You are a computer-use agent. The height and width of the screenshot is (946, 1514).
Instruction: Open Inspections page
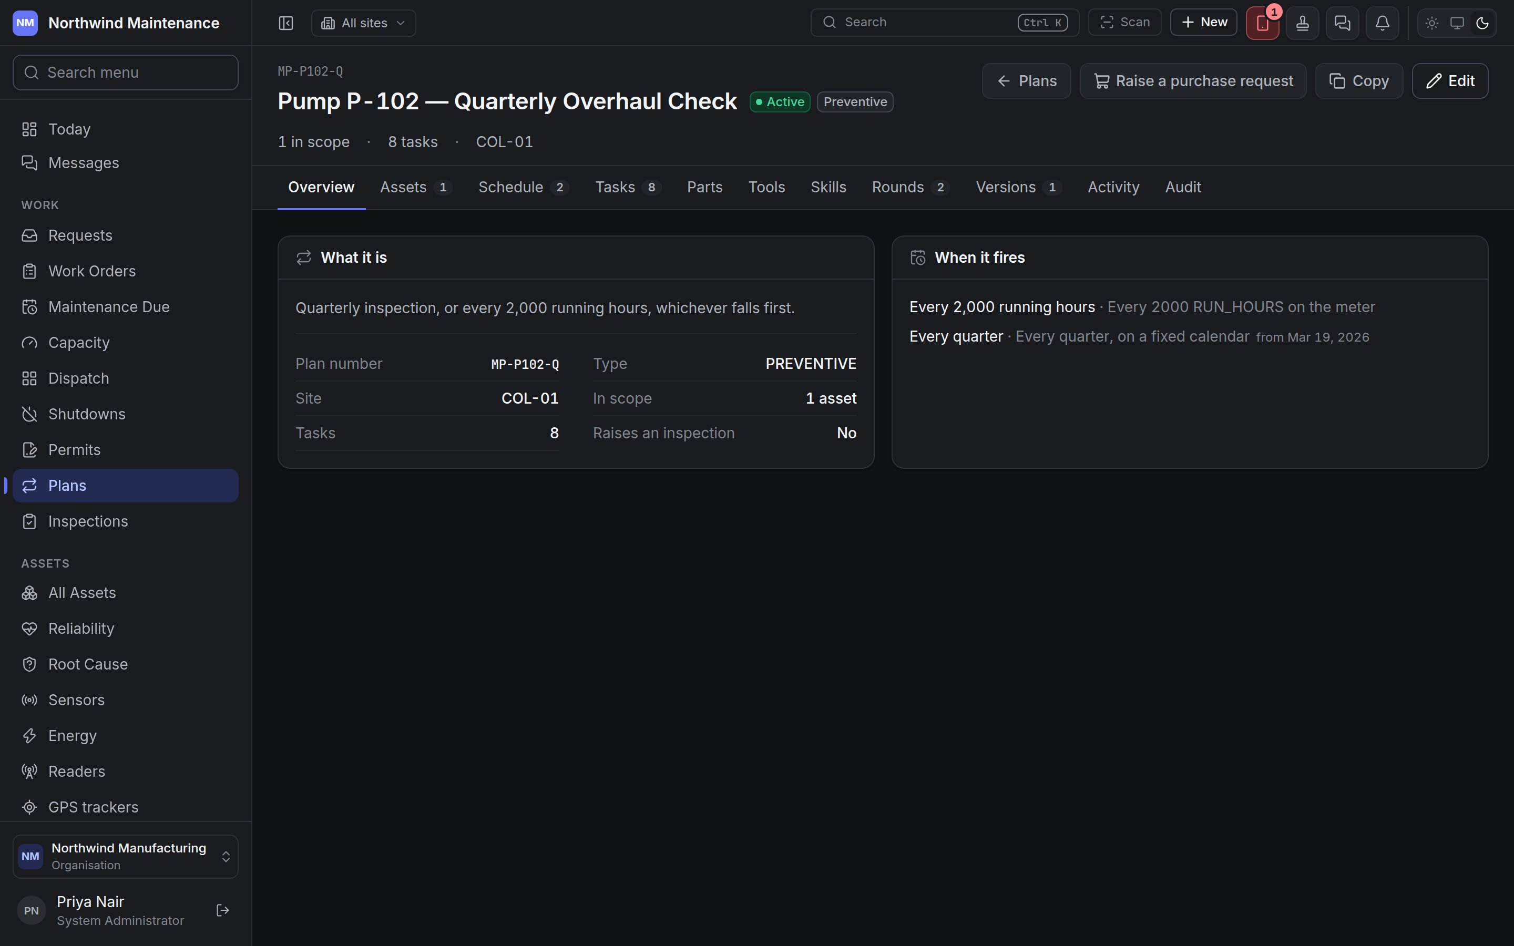click(x=126, y=521)
